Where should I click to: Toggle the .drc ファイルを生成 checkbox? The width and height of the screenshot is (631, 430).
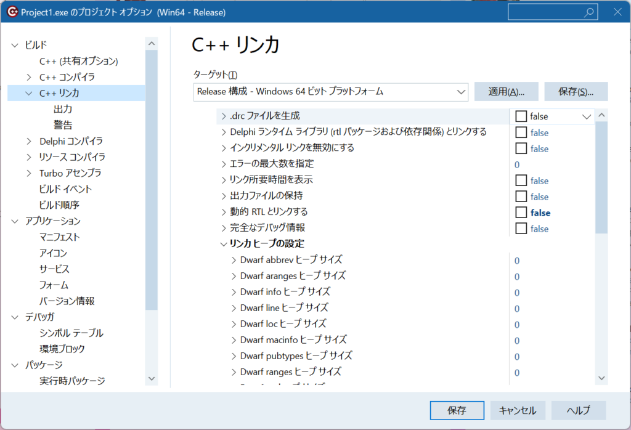click(x=521, y=116)
